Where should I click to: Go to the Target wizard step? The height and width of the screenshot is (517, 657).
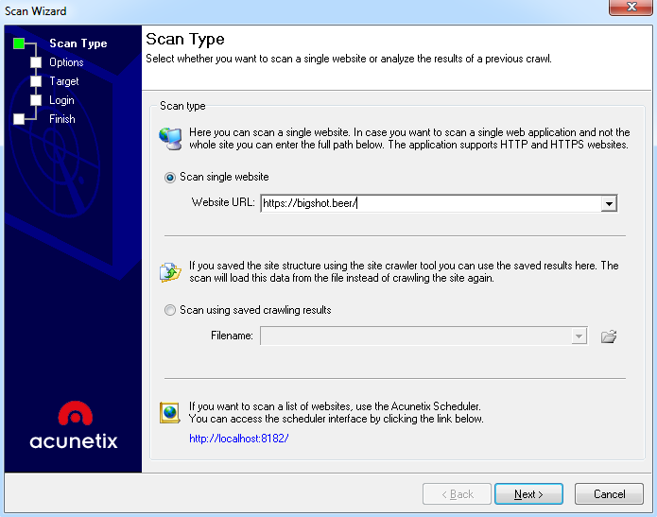[x=64, y=81]
